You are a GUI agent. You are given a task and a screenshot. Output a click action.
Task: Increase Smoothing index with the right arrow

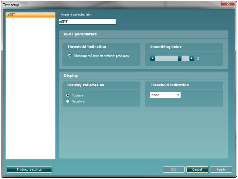pyautogui.click(x=192, y=58)
